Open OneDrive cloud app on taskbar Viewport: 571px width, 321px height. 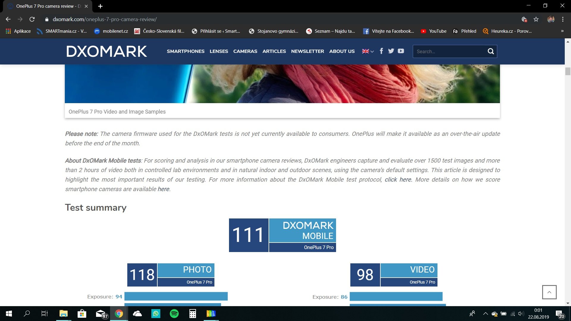(x=137, y=314)
